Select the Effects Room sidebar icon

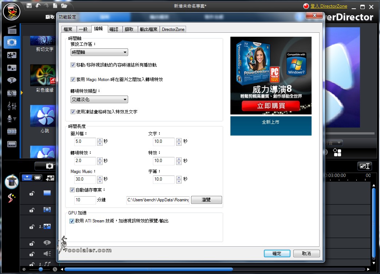12,43
